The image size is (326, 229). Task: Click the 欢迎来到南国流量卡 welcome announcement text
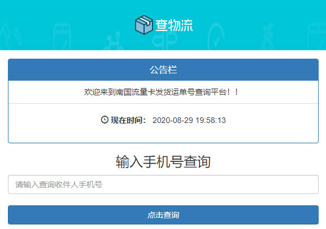(161, 92)
